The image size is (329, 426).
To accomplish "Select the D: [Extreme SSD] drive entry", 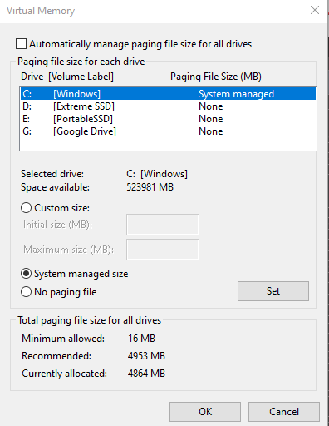I will 168,106.
